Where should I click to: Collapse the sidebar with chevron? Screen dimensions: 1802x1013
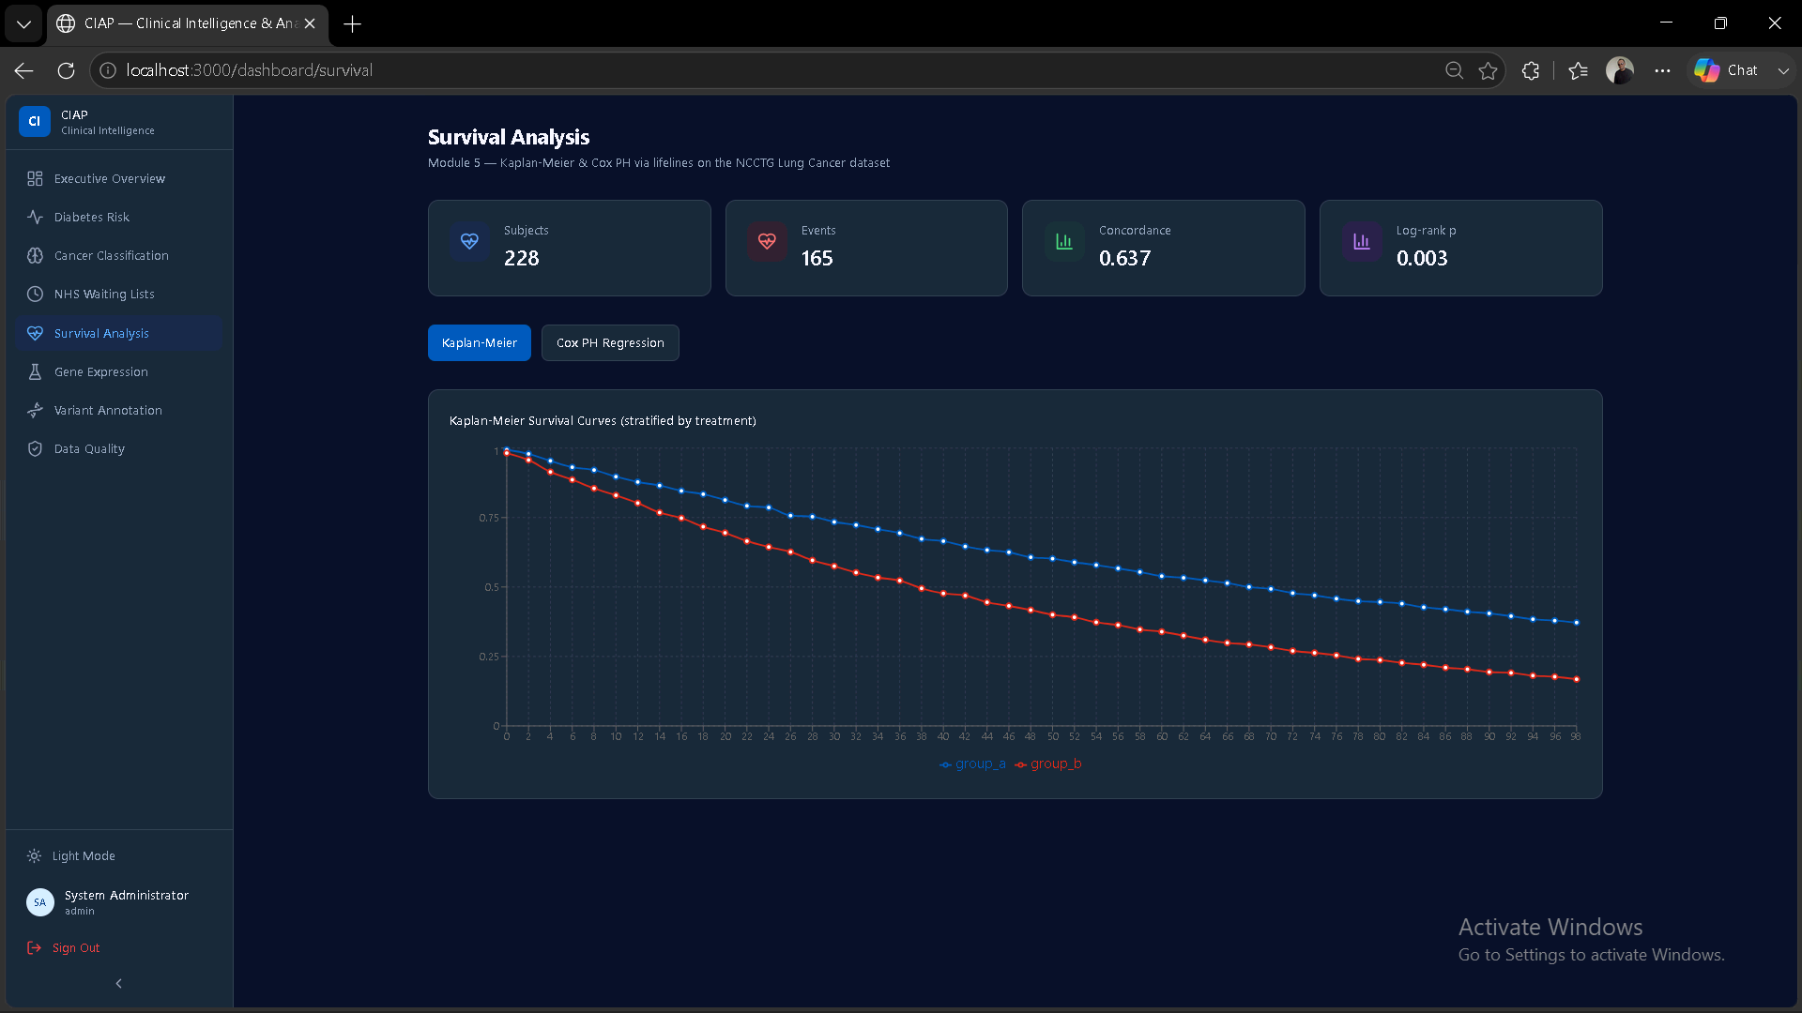pyautogui.click(x=118, y=983)
